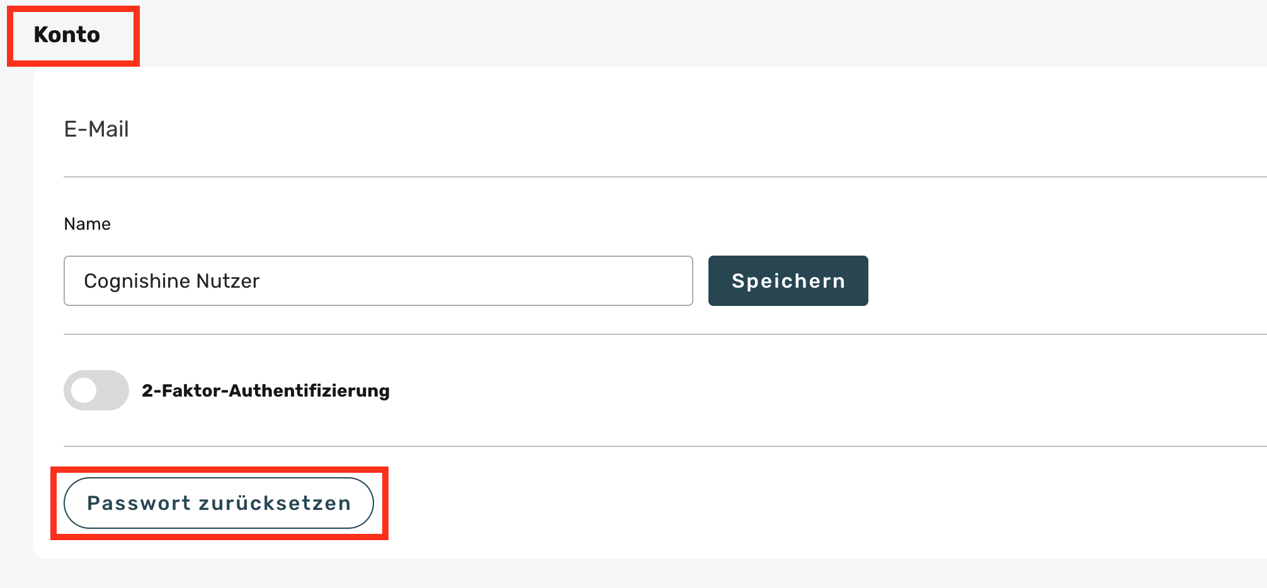Toggle the 2-Faktor-Authentifizierung switch
This screenshot has height=588, width=1267.
click(x=96, y=390)
